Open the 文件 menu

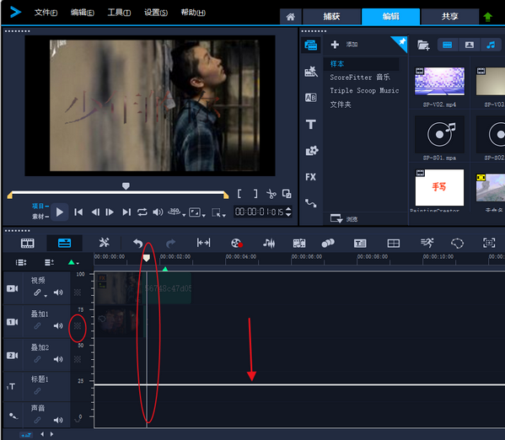pos(46,13)
